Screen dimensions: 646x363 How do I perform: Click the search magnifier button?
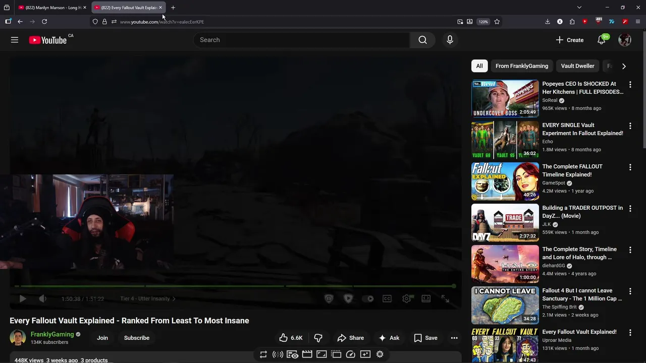point(422,40)
